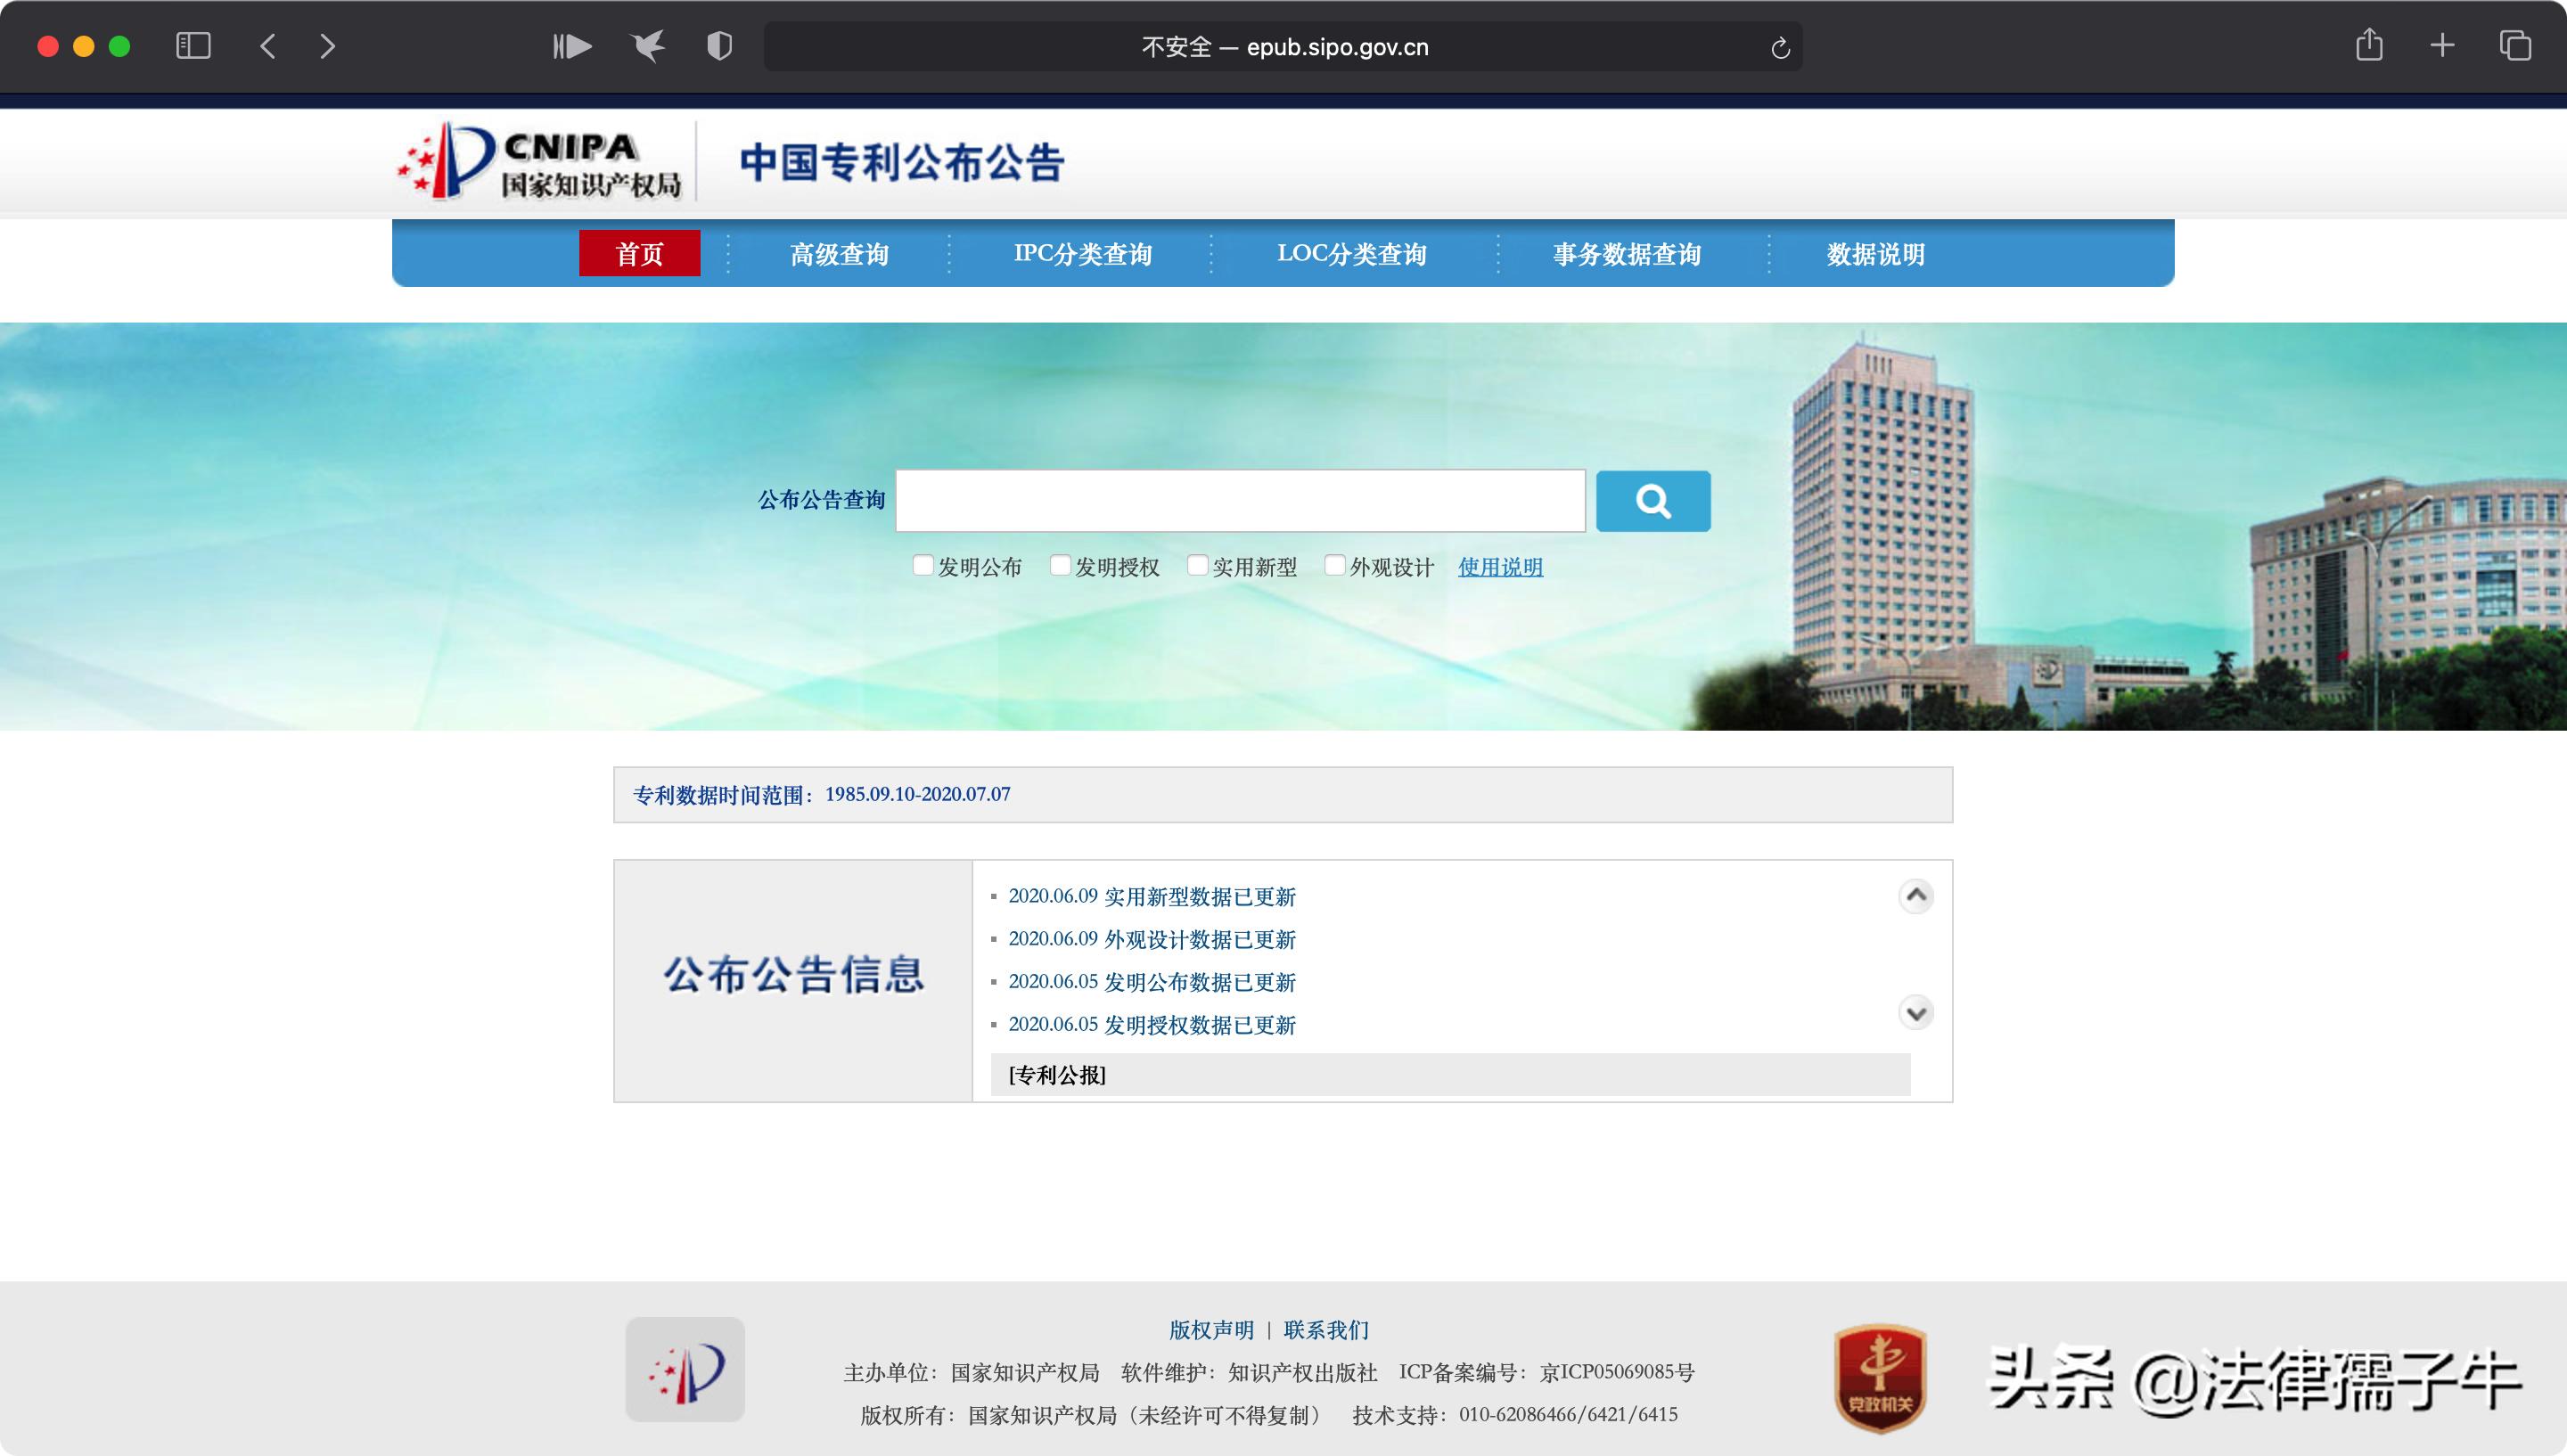The height and width of the screenshot is (1456, 2567).
Task: Select the 2020.06.09 实用新型数据已更新 announcement
Action: (x=1152, y=897)
